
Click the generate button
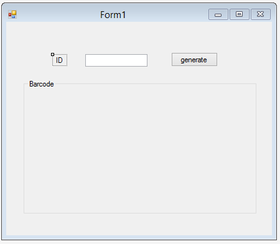point(194,60)
